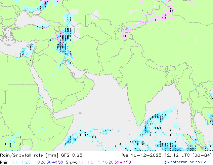
Task: Click the rain legend value 20
Action: (43, 162)
